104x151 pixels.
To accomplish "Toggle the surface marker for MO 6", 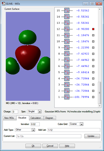I will pyautogui.click(x=93, y=66).
